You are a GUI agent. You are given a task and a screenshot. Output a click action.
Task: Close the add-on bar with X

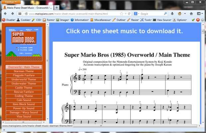pos(4,130)
